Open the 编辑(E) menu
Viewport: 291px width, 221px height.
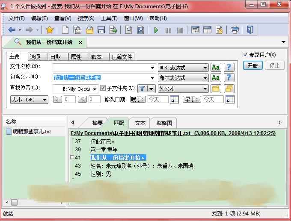[x=39, y=18]
